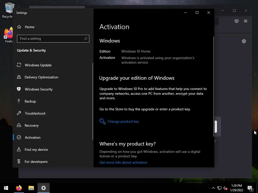Screen dimensions: 258x193
Task: Click the Update & Security heading
Action: point(31,50)
